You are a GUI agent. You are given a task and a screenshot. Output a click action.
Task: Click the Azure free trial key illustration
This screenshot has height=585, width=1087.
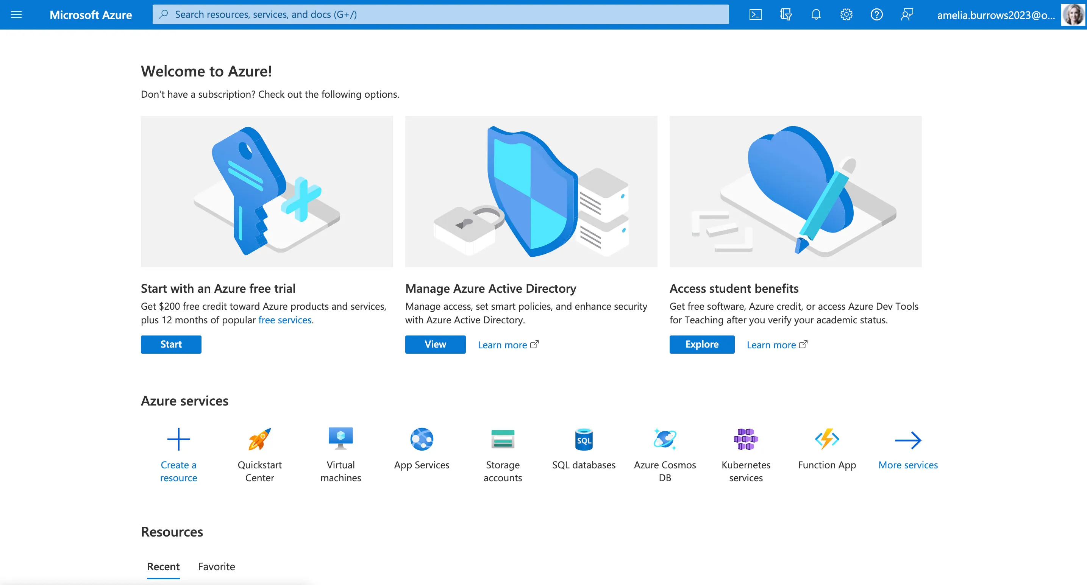click(267, 191)
